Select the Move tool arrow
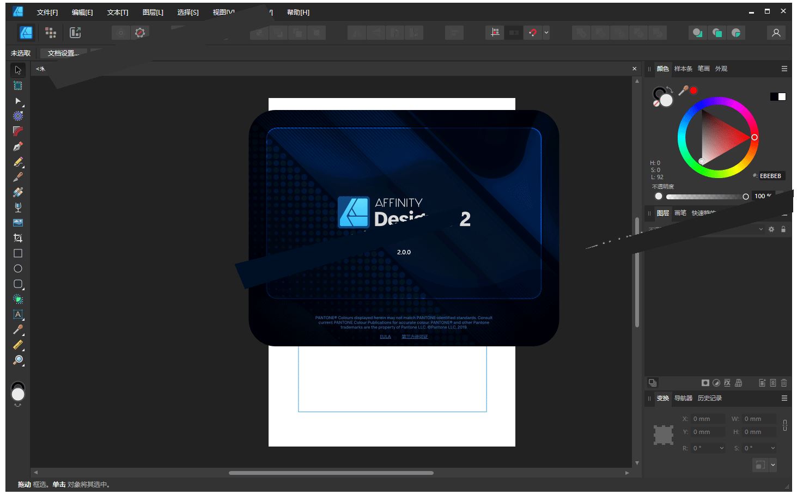This screenshot has width=797, height=495. (18, 70)
